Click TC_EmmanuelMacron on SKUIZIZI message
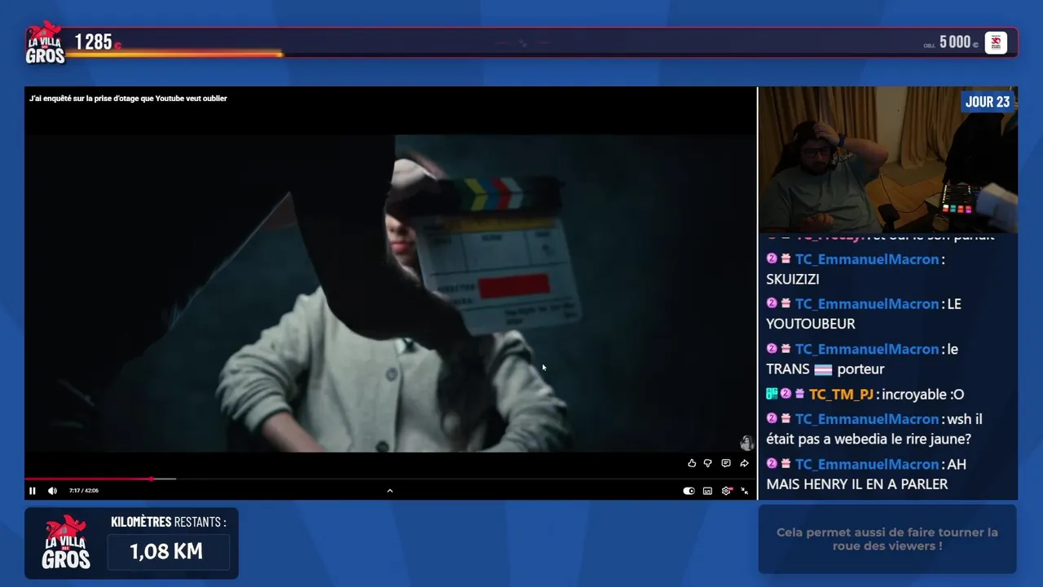This screenshot has width=1043, height=587. pos(867,259)
